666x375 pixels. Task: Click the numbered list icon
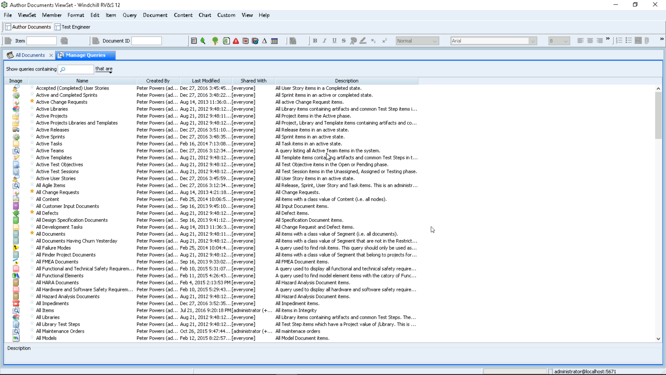(619, 41)
